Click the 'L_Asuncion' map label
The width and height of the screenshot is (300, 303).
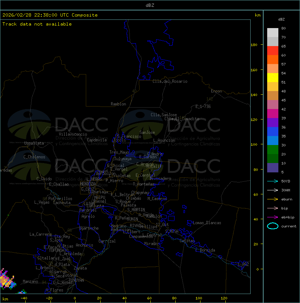[x=164, y=140]
